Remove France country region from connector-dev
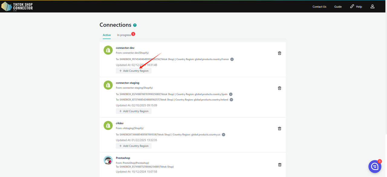This screenshot has height=177, width=387. [x=232, y=59]
